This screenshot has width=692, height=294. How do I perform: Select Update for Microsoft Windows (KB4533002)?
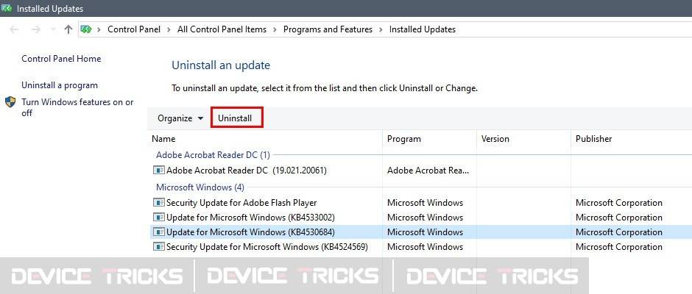250,218
